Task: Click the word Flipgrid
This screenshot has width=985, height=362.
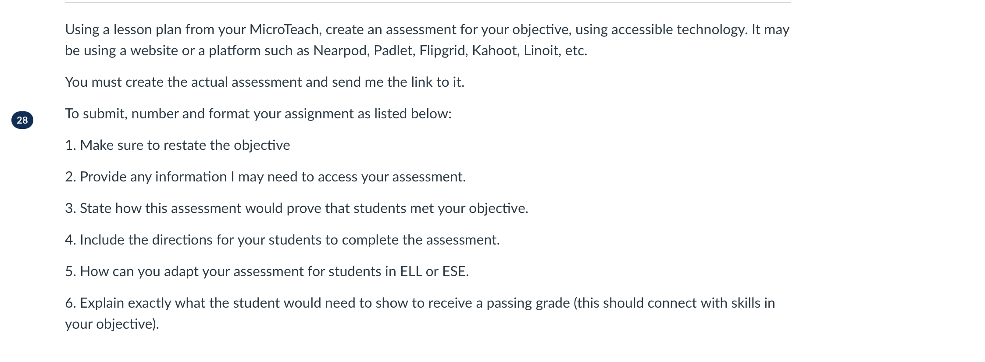Action: pos(442,50)
